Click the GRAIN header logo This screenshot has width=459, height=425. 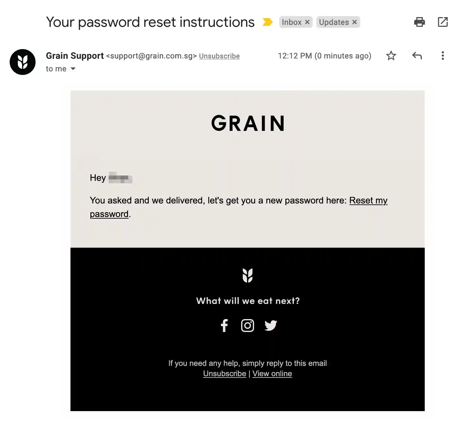(x=248, y=123)
